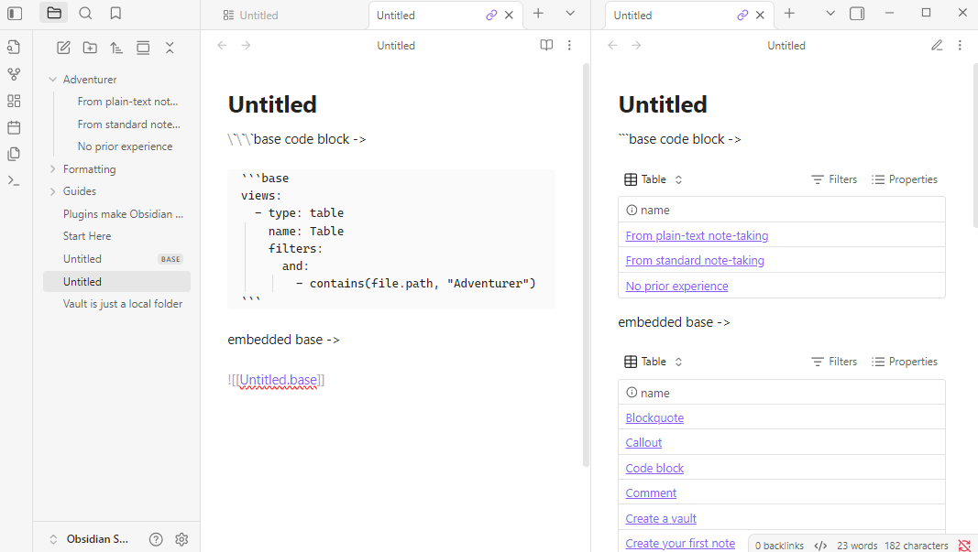
Task: Click 0 backlinks in status bar
Action: point(779,546)
